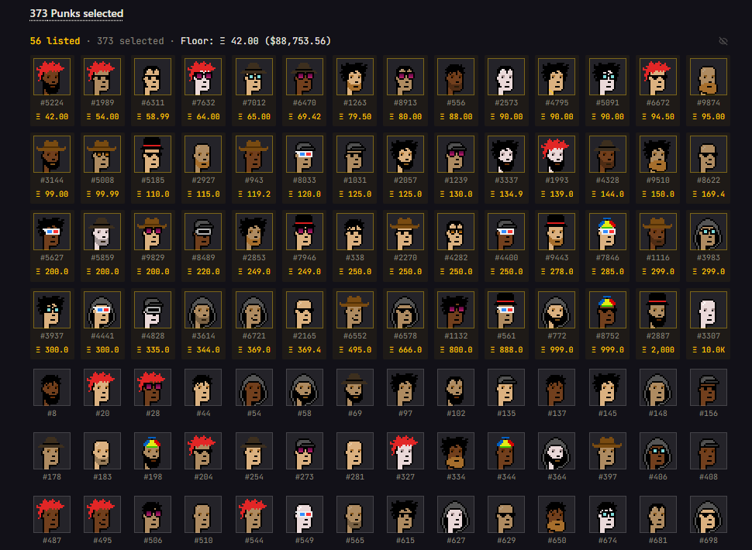This screenshot has width=752, height=550.
Task: Select punk #4441 image
Action: (x=102, y=310)
